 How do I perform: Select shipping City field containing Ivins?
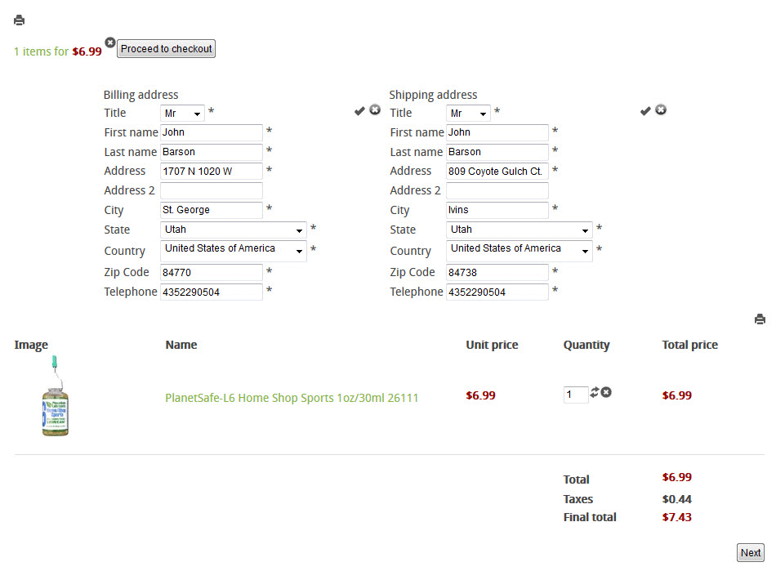pyautogui.click(x=497, y=211)
